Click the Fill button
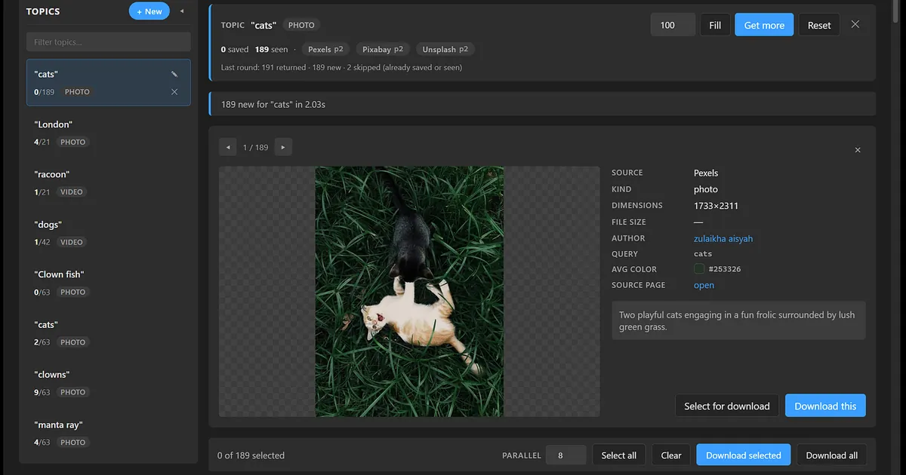The image size is (906, 475). 715,25
